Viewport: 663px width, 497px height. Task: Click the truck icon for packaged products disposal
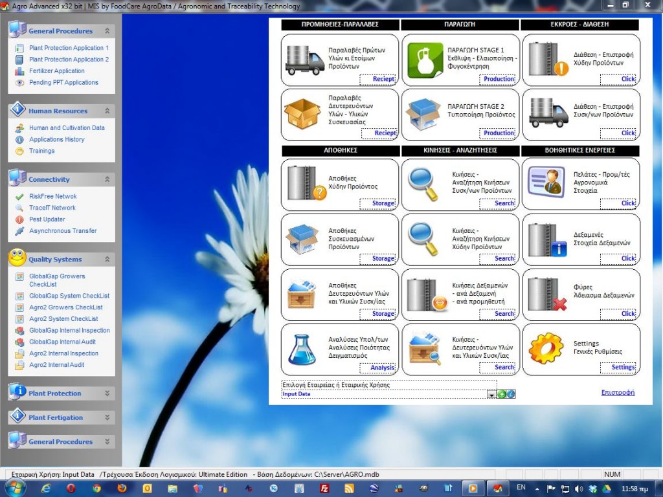[548, 113]
